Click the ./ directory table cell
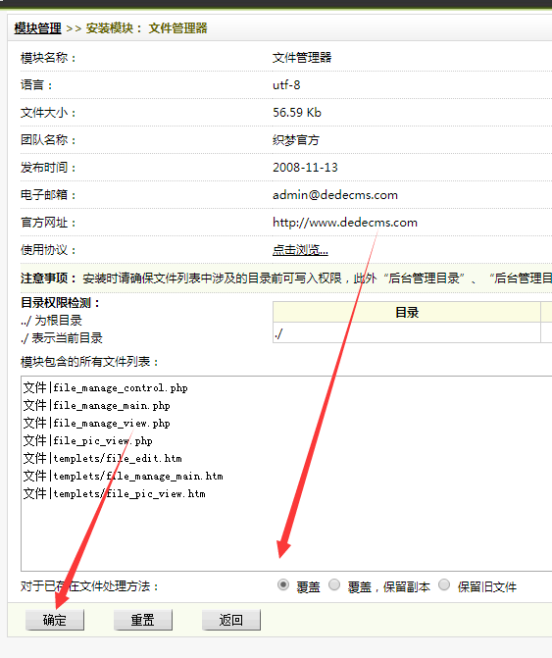The height and width of the screenshot is (658, 552). pos(407,333)
